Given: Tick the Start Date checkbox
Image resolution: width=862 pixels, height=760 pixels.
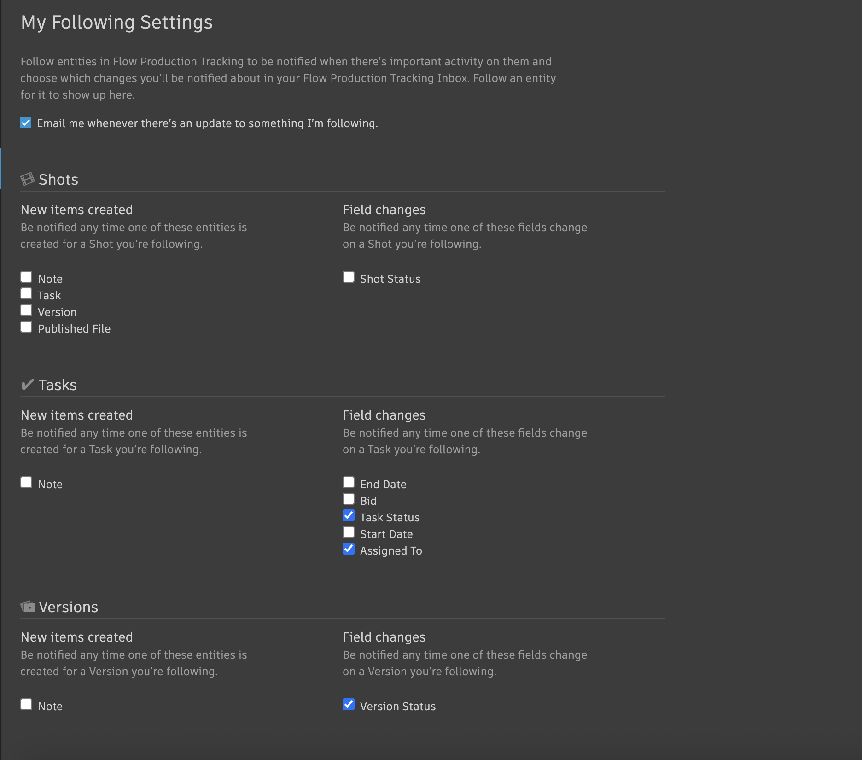Looking at the screenshot, I should pyautogui.click(x=349, y=532).
